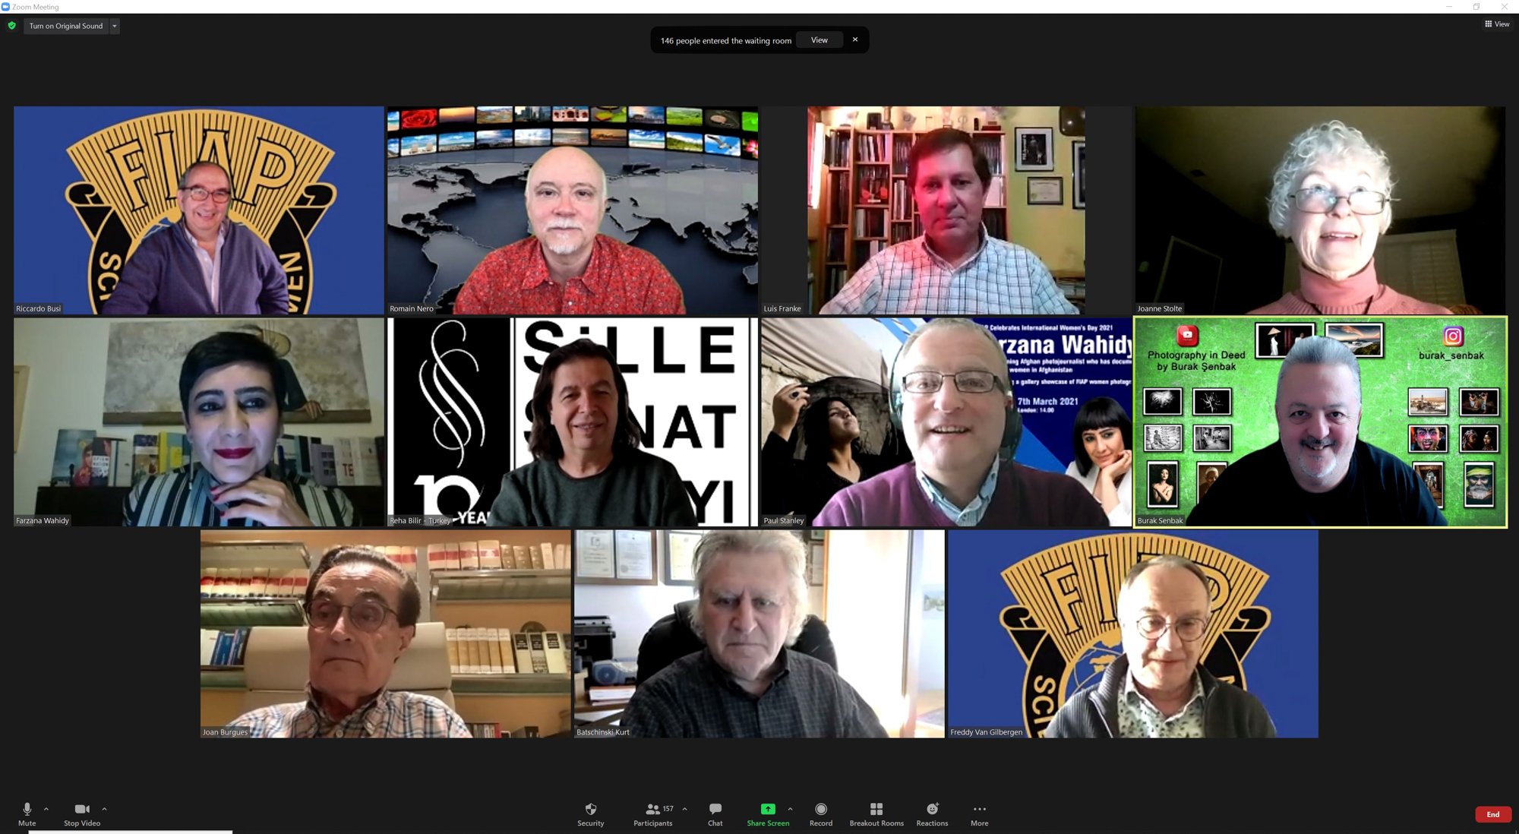Expand participants options arrow
Screen dimensions: 1519x834
(684, 809)
